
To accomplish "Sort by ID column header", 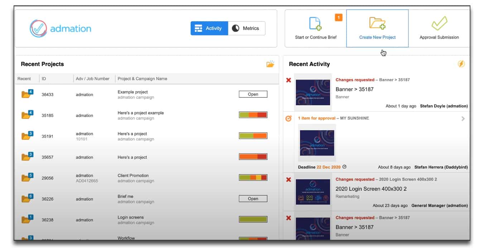I will [44, 79].
